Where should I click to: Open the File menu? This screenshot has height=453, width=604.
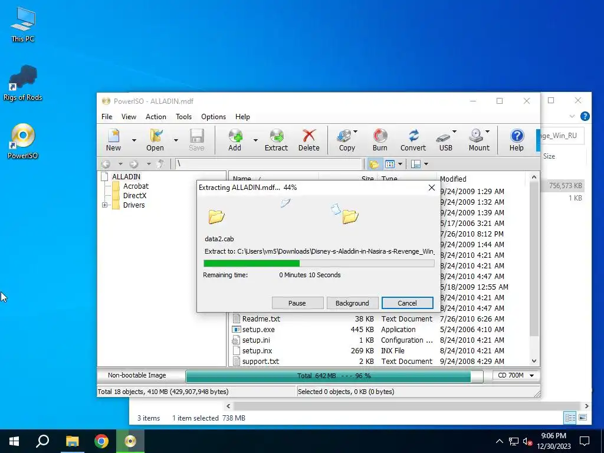coord(107,117)
